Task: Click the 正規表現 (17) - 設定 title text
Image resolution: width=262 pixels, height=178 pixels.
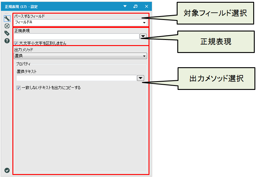Action: coord(21,6)
